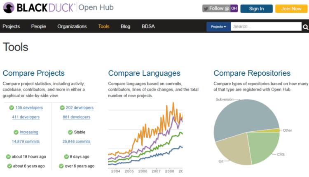309x177 pixels.
Task: Click the Open Hub logo text
Action: click(x=96, y=7)
